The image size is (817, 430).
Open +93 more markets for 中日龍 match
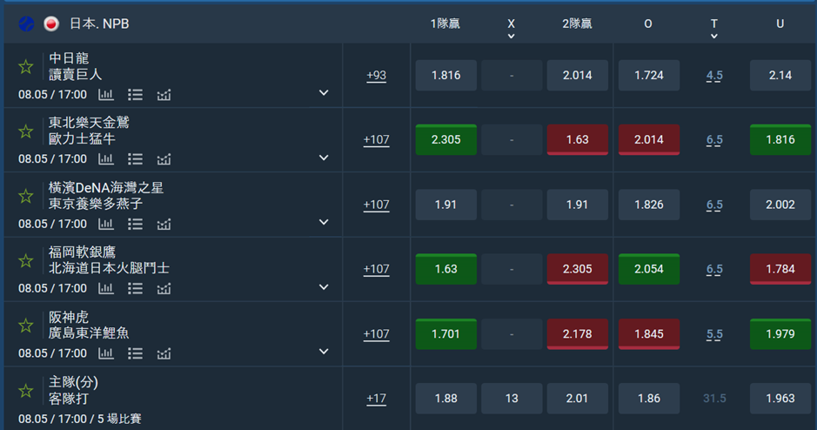[x=376, y=76]
